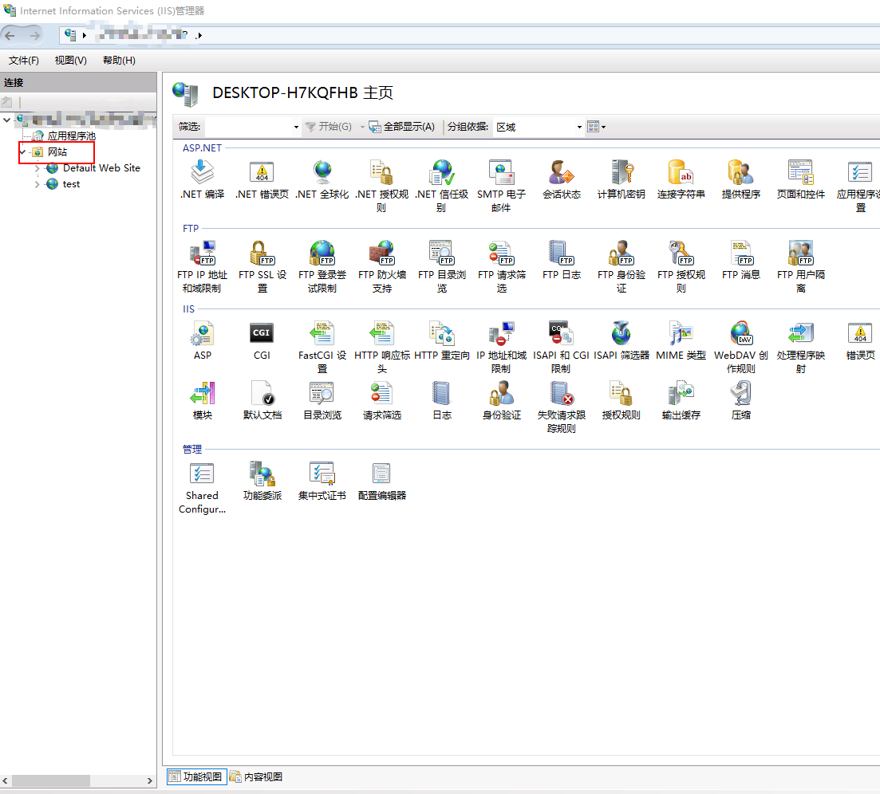Open FTP 消息 feature
The width and height of the screenshot is (880, 794).
point(741,261)
